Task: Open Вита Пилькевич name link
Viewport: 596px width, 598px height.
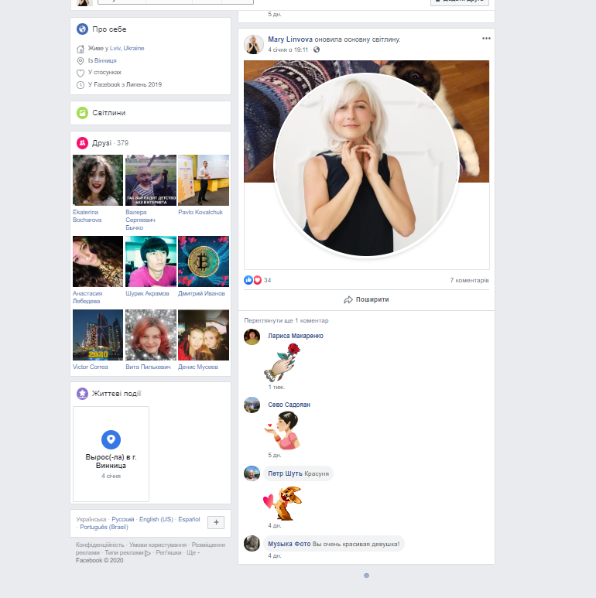Action: click(x=148, y=367)
